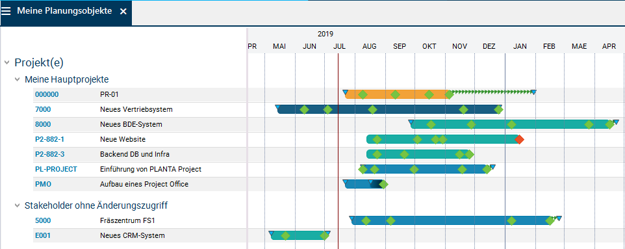Collapse Stakeholder ohne Änderungszugriff group
The width and height of the screenshot is (625, 249).
[x=17, y=205]
